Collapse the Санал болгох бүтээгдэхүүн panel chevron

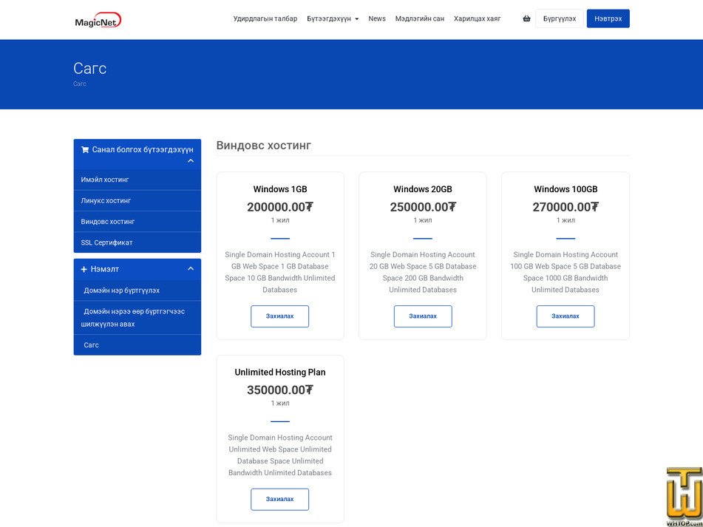tap(191, 160)
